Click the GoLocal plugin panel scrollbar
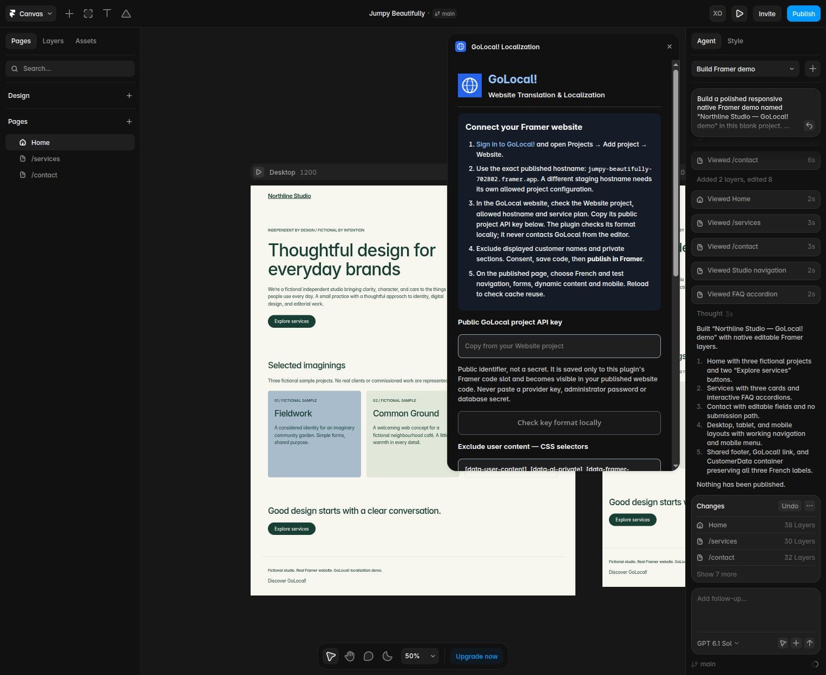Screen dimensions: 826x675 coord(676,173)
